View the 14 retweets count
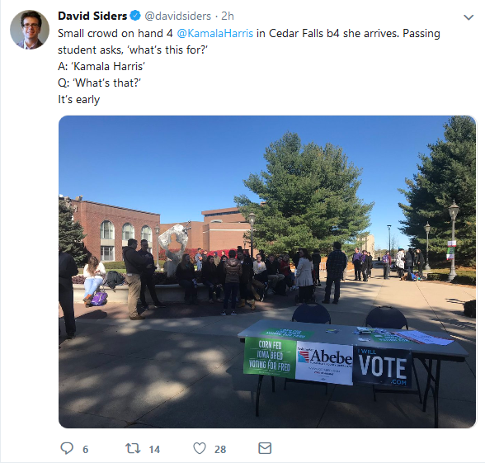The width and height of the screenshot is (485, 463). point(154,449)
